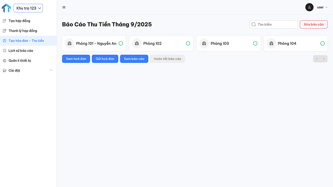The image size is (333, 187).
Task: Click the Phòng 103 room icon
Action: click(x=204, y=44)
